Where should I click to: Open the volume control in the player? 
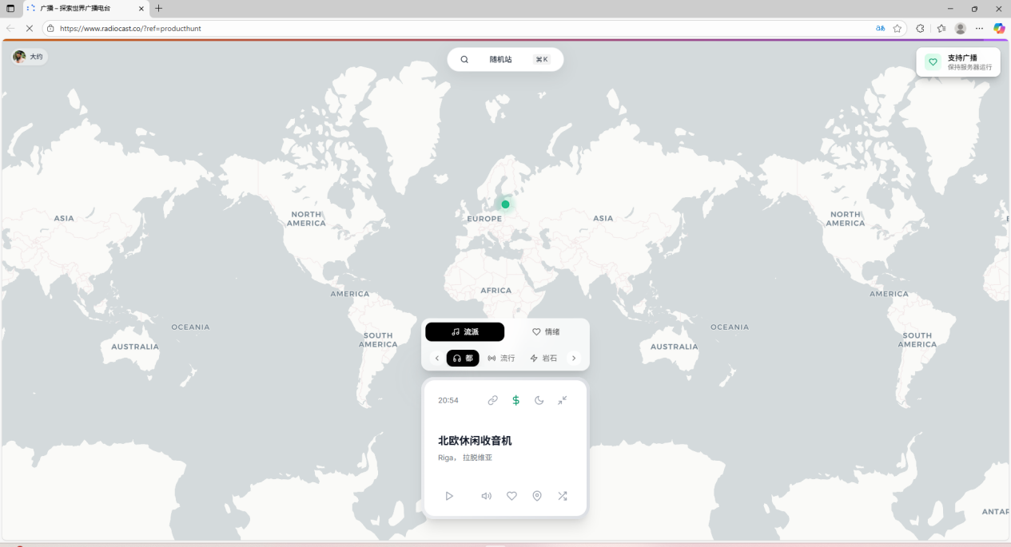pyautogui.click(x=486, y=496)
